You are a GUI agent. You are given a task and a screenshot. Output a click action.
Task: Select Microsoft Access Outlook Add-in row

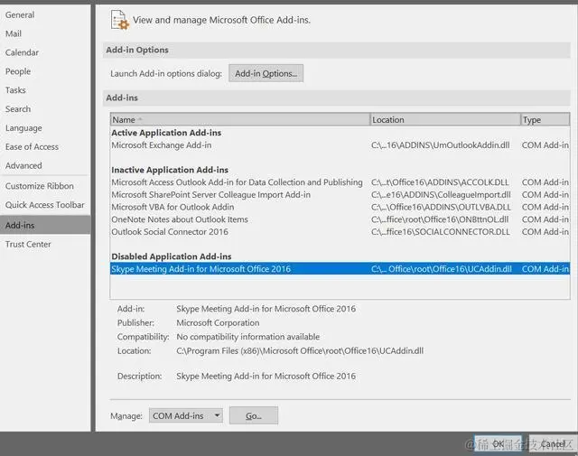[340, 182]
